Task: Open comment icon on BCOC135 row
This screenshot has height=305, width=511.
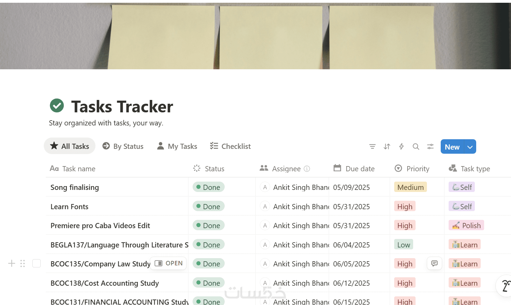Action: coord(435,263)
